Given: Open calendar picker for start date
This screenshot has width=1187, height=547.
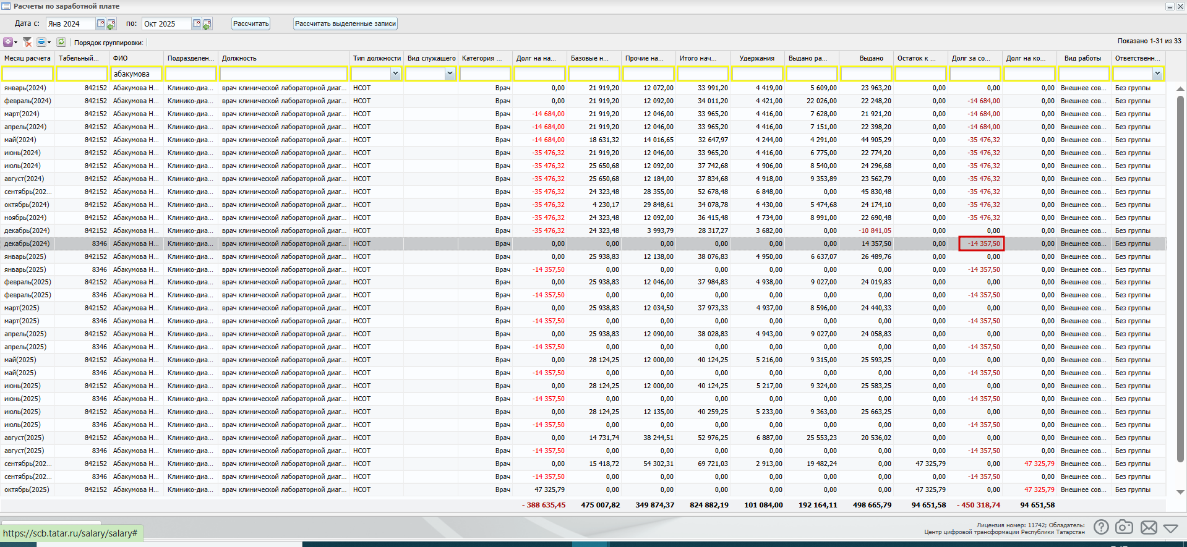Looking at the screenshot, I should click(101, 23).
